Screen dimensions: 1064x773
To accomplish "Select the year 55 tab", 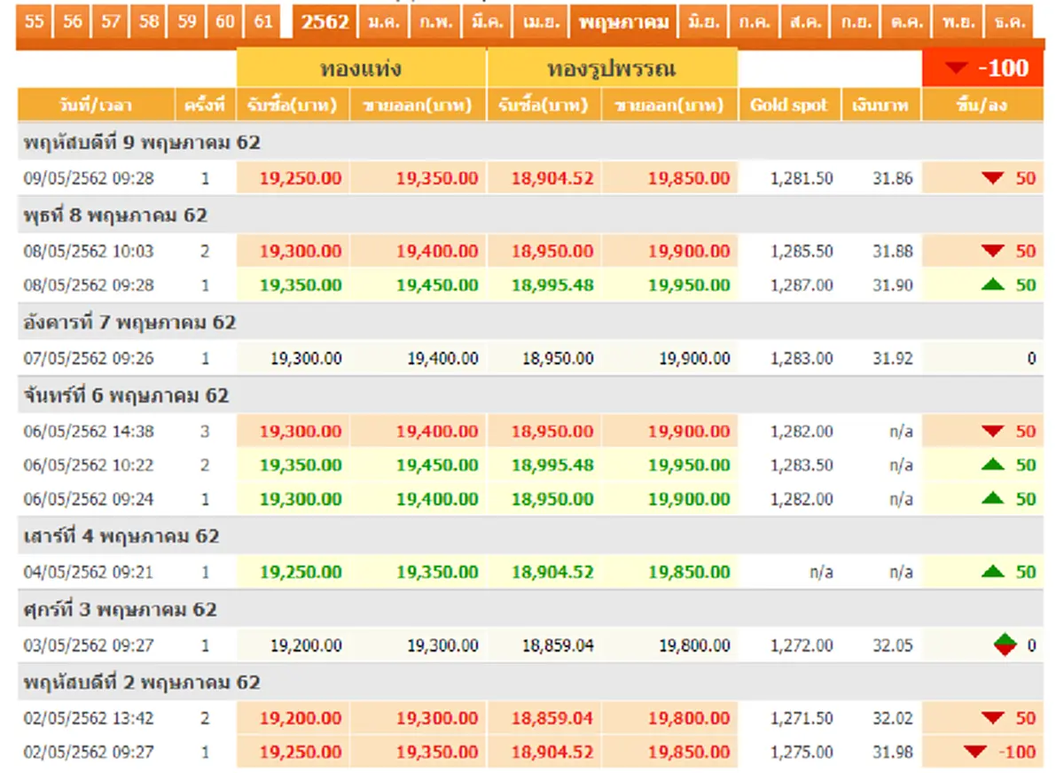I will pyautogui.click(x=35, y=21).
